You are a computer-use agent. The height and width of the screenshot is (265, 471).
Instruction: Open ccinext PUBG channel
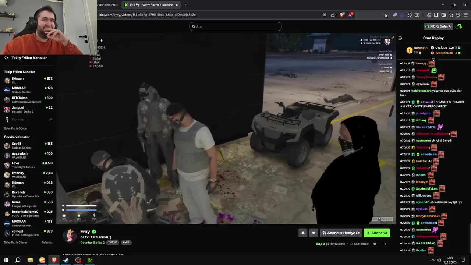coord(28,233)
